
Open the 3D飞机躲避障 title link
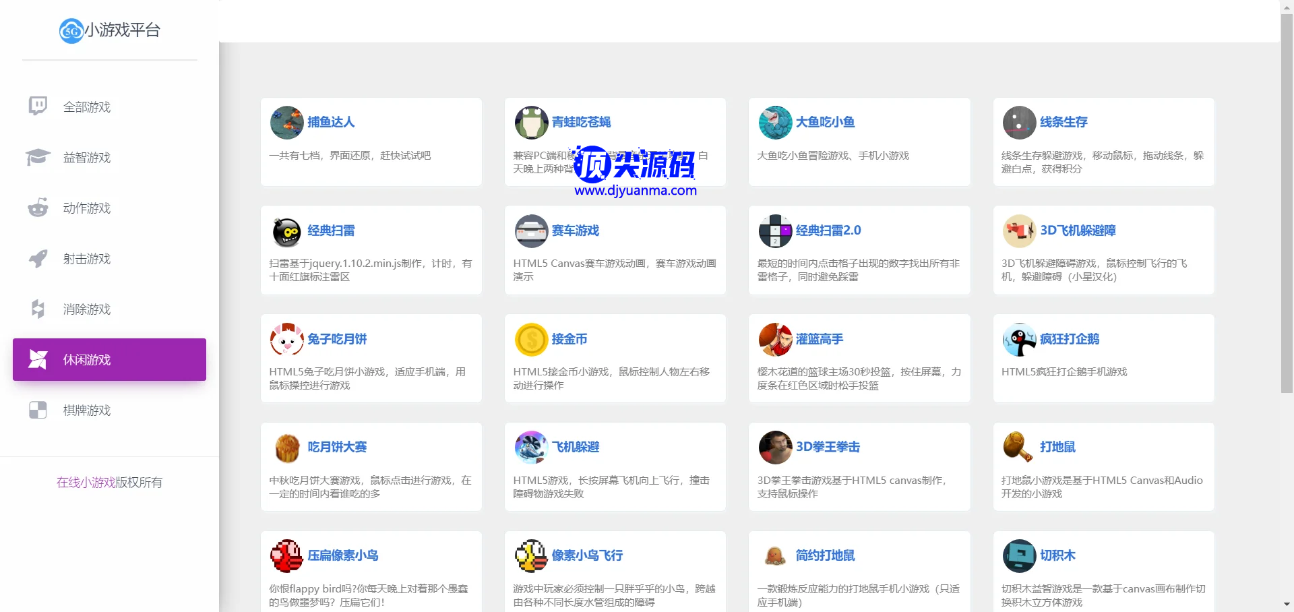pos(1077,231)
